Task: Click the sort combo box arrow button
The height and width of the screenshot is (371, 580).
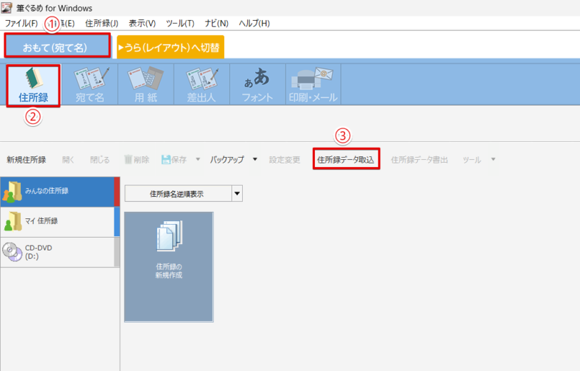Action: pyautogui.click(x=237, y=193)
